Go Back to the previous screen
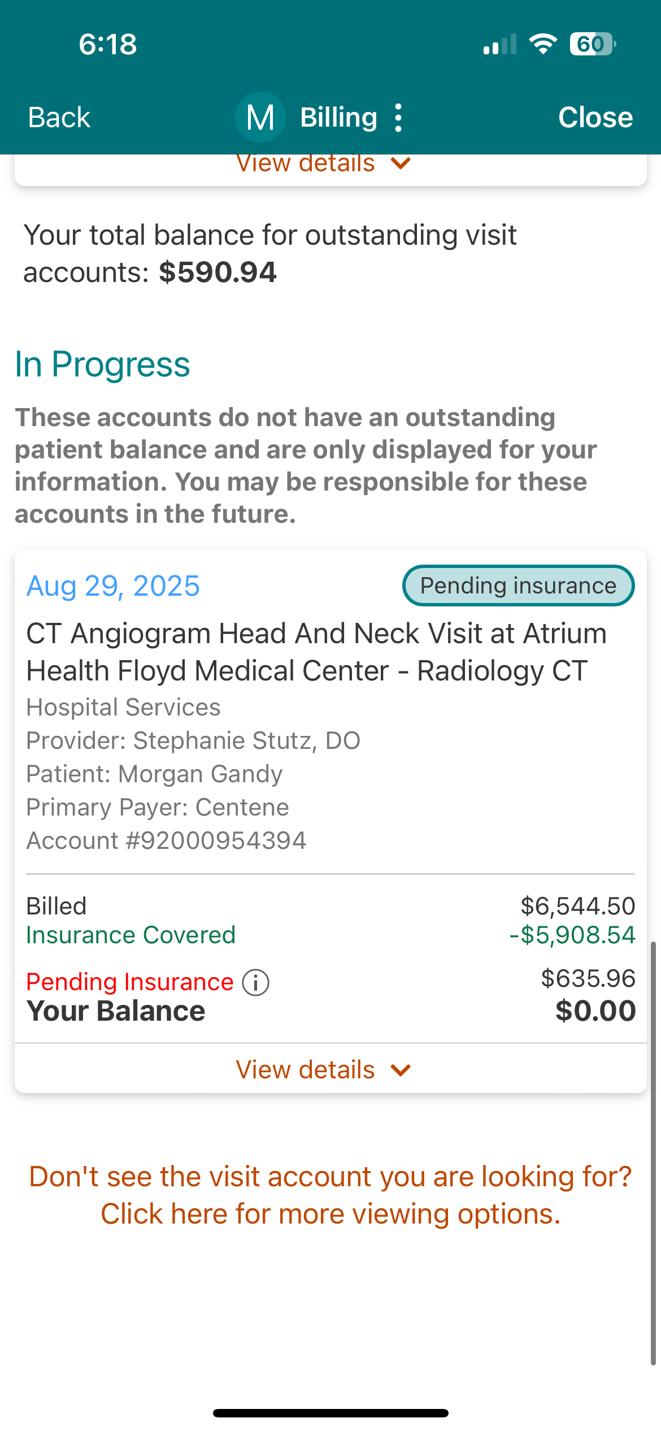This screenshot has width=661, height=1431. tap(59, 118)
